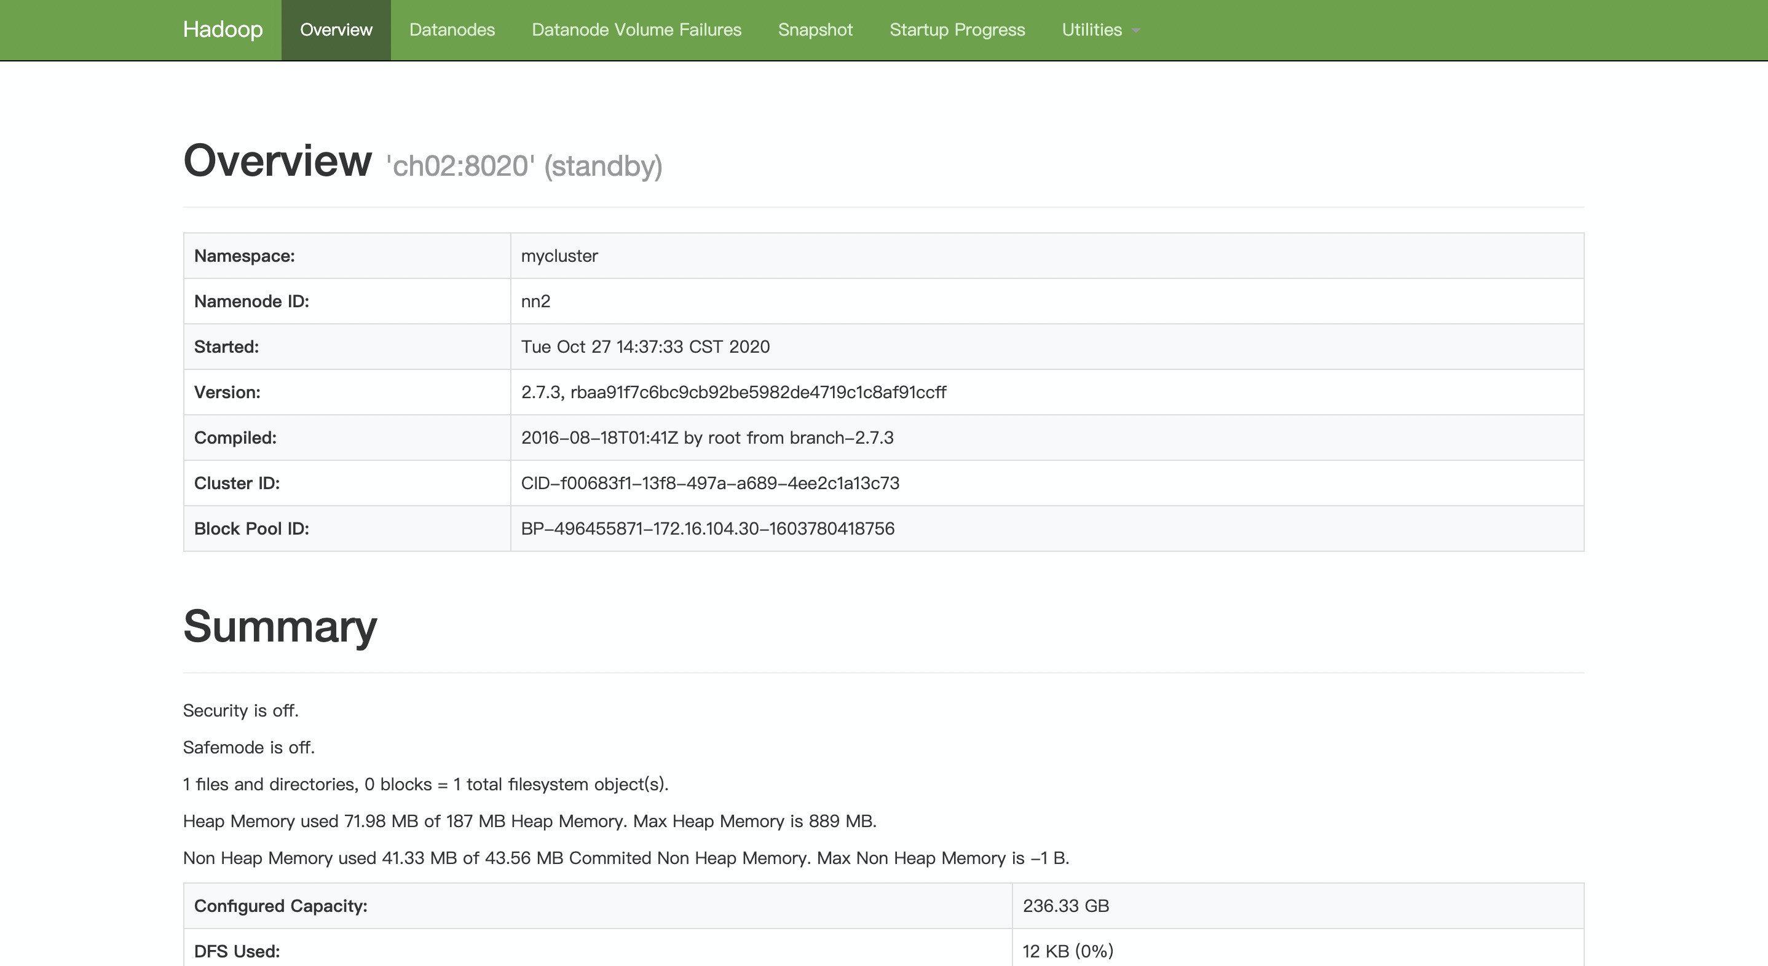Click the Block Pool ID value
The width and height of the screenshot is (1768, 966).
tap(708, 528)
